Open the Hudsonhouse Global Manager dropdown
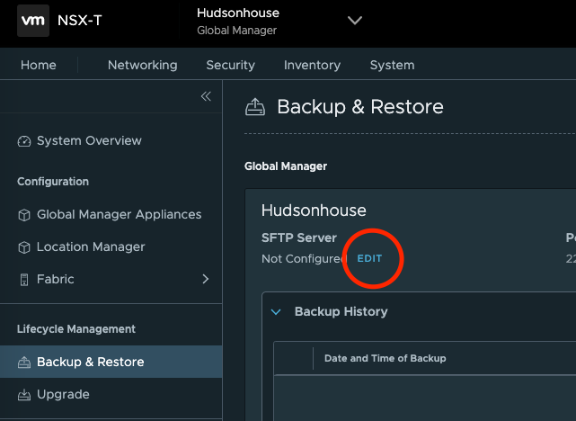The width and height of the screenshot is (576, 421). tap(354, 21)
